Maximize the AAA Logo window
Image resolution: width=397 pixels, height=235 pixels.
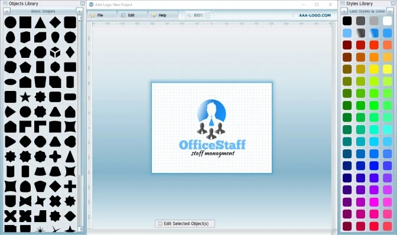pos(317,5)
